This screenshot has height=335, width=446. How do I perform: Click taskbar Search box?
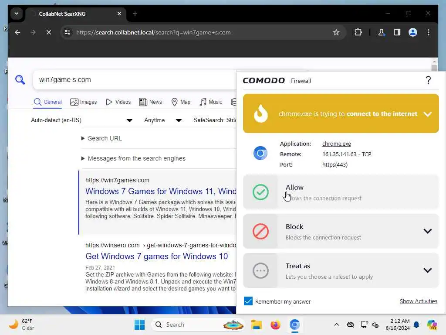[198, 325]
